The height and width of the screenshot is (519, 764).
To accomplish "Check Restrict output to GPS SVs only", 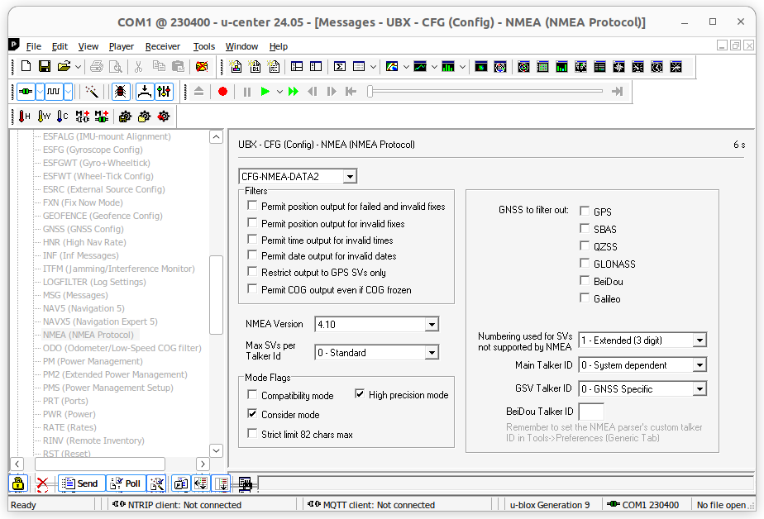I will [x=252, y=272].
